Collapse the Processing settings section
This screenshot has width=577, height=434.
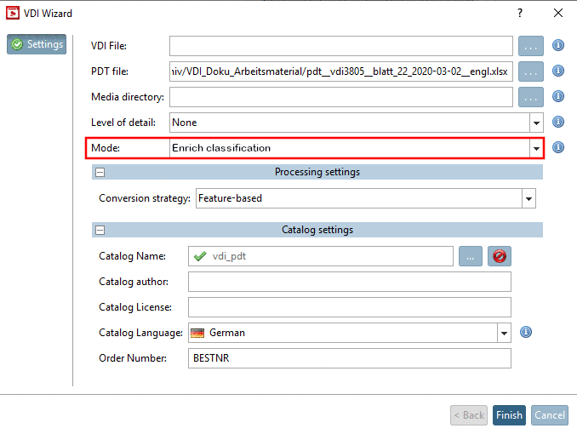(100, 172)
